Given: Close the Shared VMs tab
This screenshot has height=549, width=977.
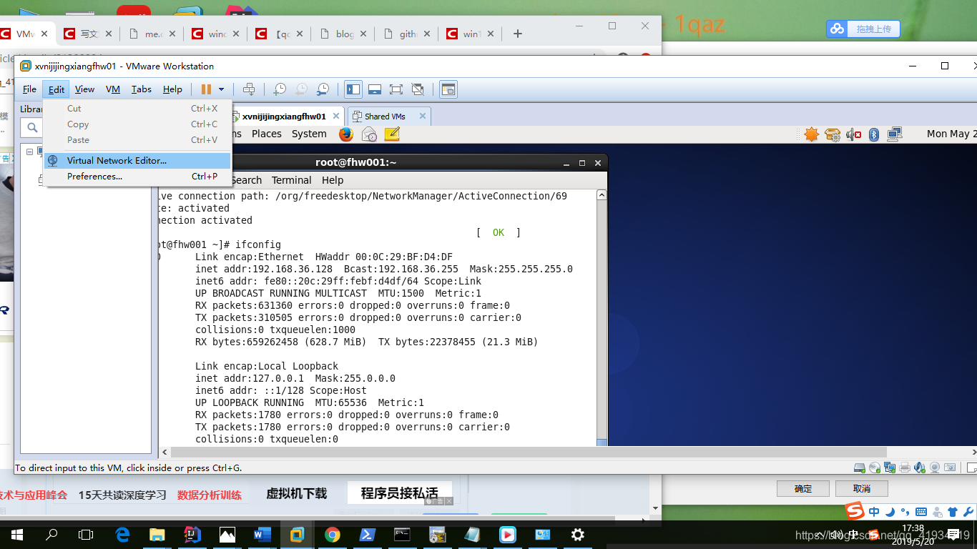Looking at the screenshot, I should pyautogui.click(x=423, y=116).
